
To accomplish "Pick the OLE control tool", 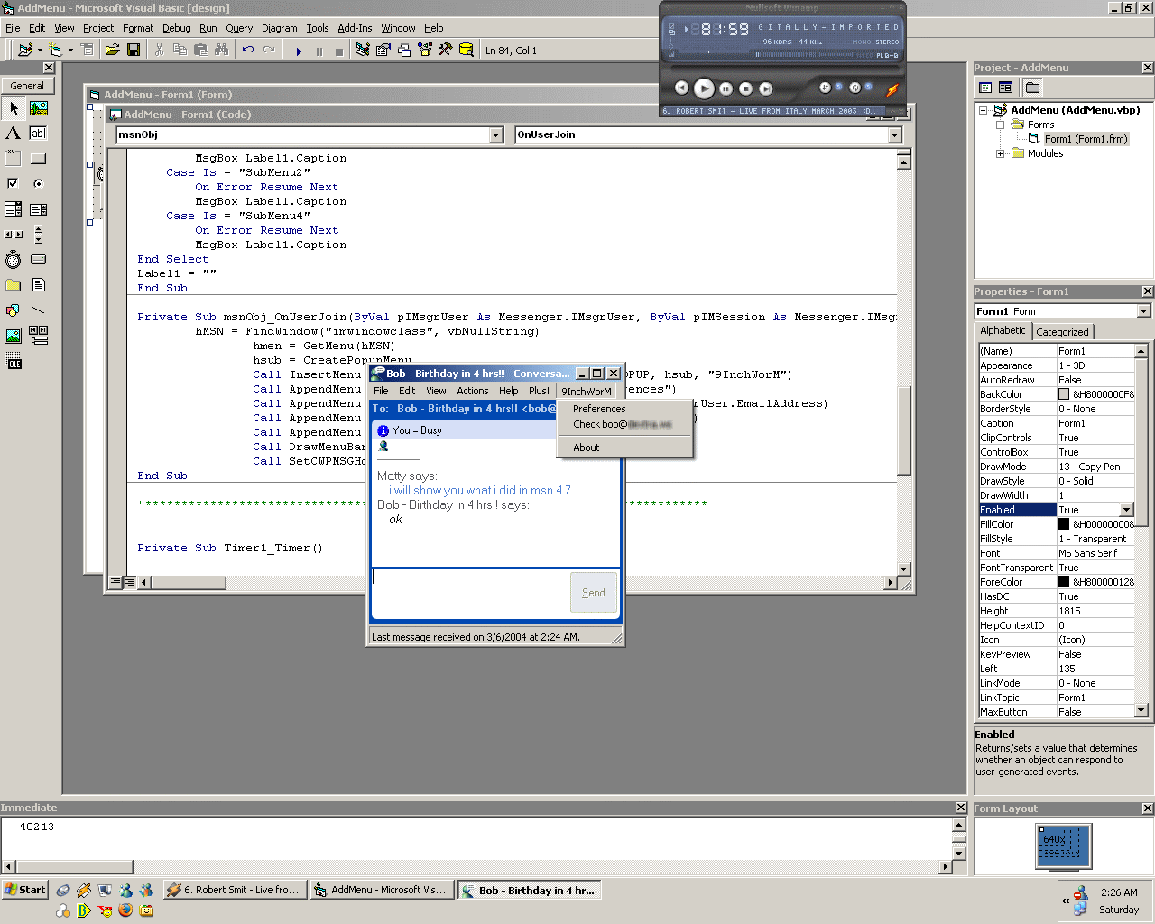I will coord(14,363).
